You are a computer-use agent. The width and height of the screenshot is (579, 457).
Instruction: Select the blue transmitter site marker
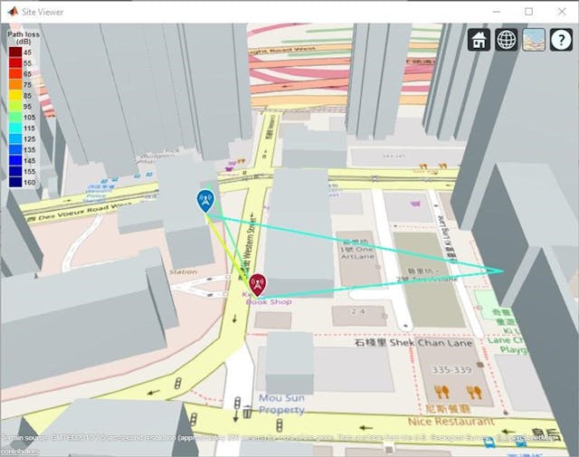pyautogui.click(x=205, y=201)
